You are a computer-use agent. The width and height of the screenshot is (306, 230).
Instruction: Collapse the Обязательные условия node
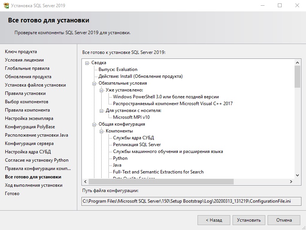94,83
